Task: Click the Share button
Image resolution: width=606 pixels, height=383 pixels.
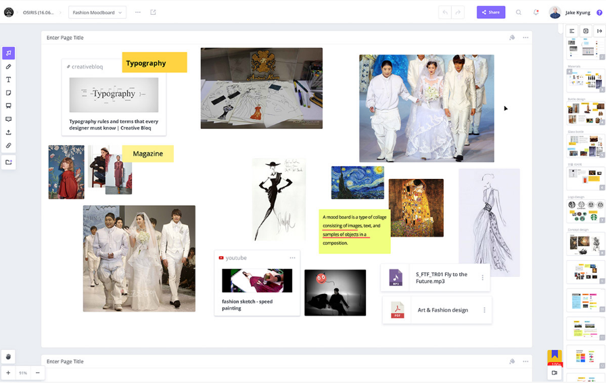Action: point(491,12)
